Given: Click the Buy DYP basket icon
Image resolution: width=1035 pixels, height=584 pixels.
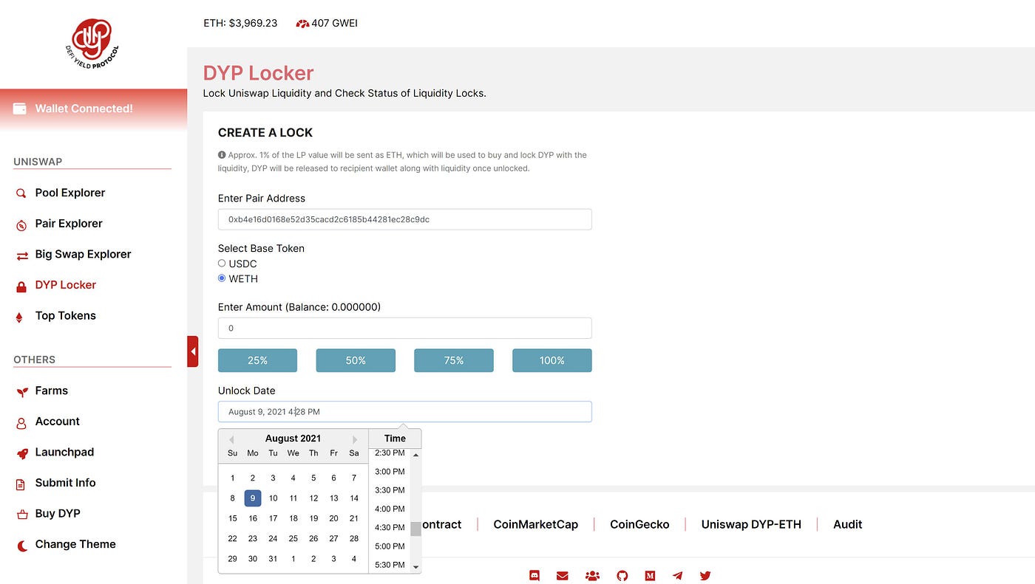Looking at the screenshot, I should tap(21, 515).
